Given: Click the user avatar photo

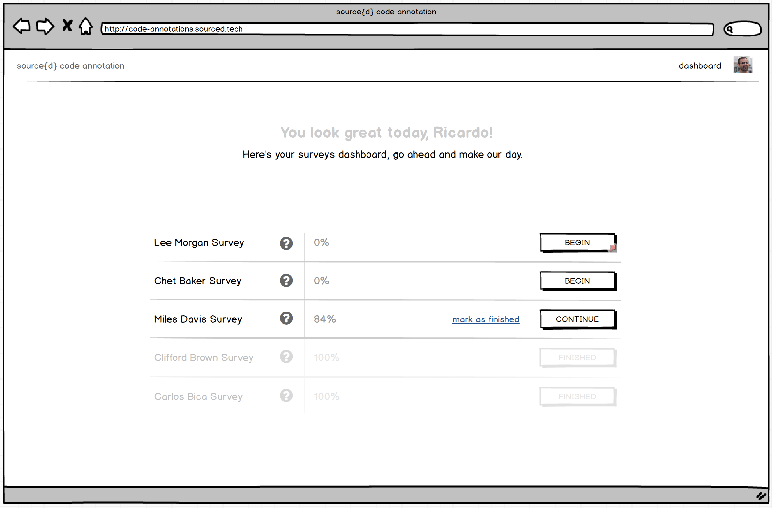Looking at the screenshot, I should (x=743, y=65).
